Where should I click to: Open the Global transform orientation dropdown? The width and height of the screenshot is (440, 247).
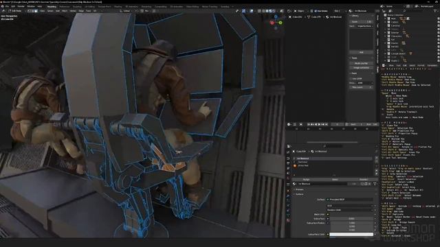click(x=126, y=11)
